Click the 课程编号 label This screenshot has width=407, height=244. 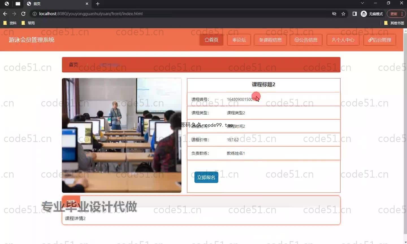[x=200, y=99]
